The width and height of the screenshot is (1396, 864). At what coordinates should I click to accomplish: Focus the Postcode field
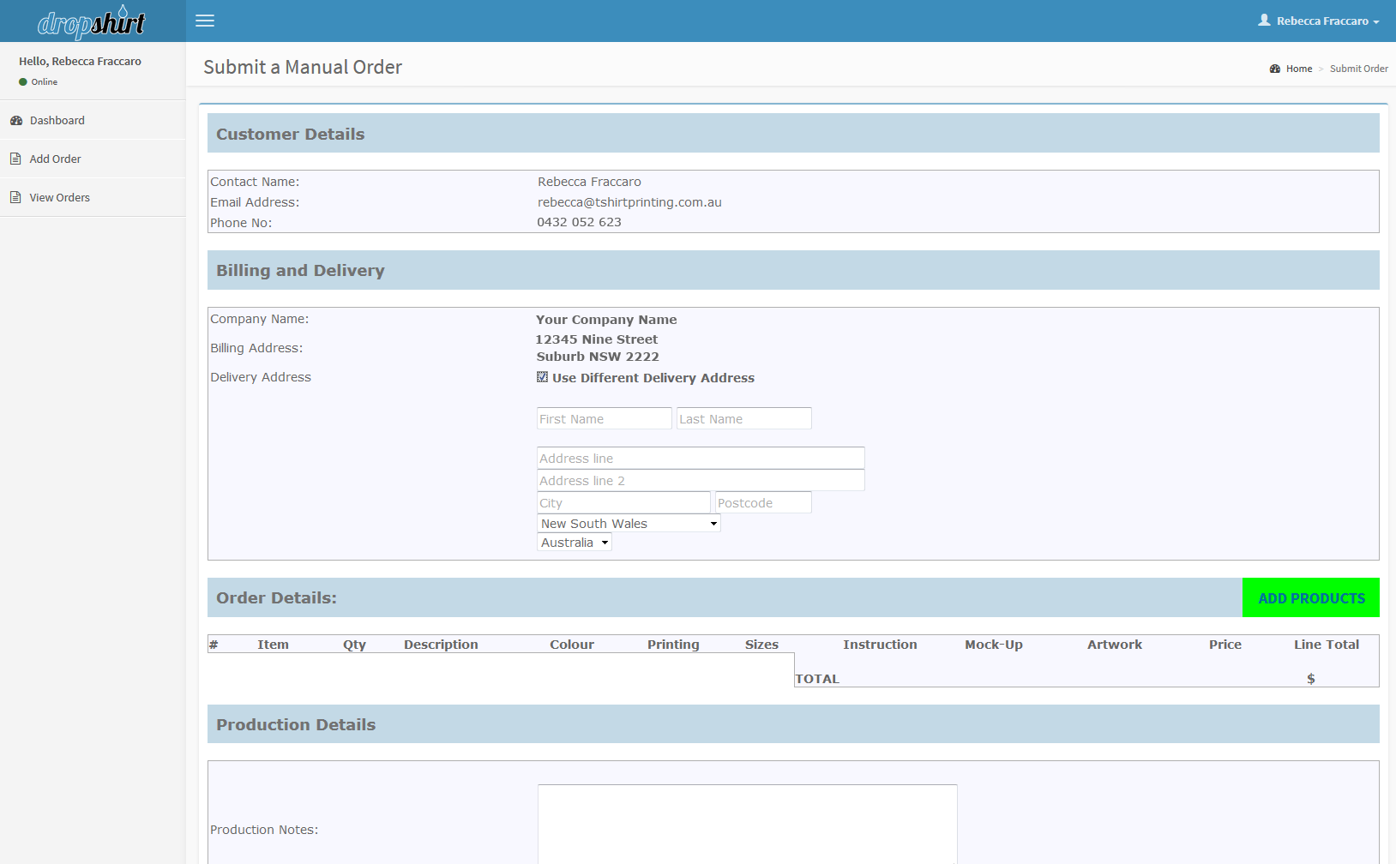pos(763,502)
